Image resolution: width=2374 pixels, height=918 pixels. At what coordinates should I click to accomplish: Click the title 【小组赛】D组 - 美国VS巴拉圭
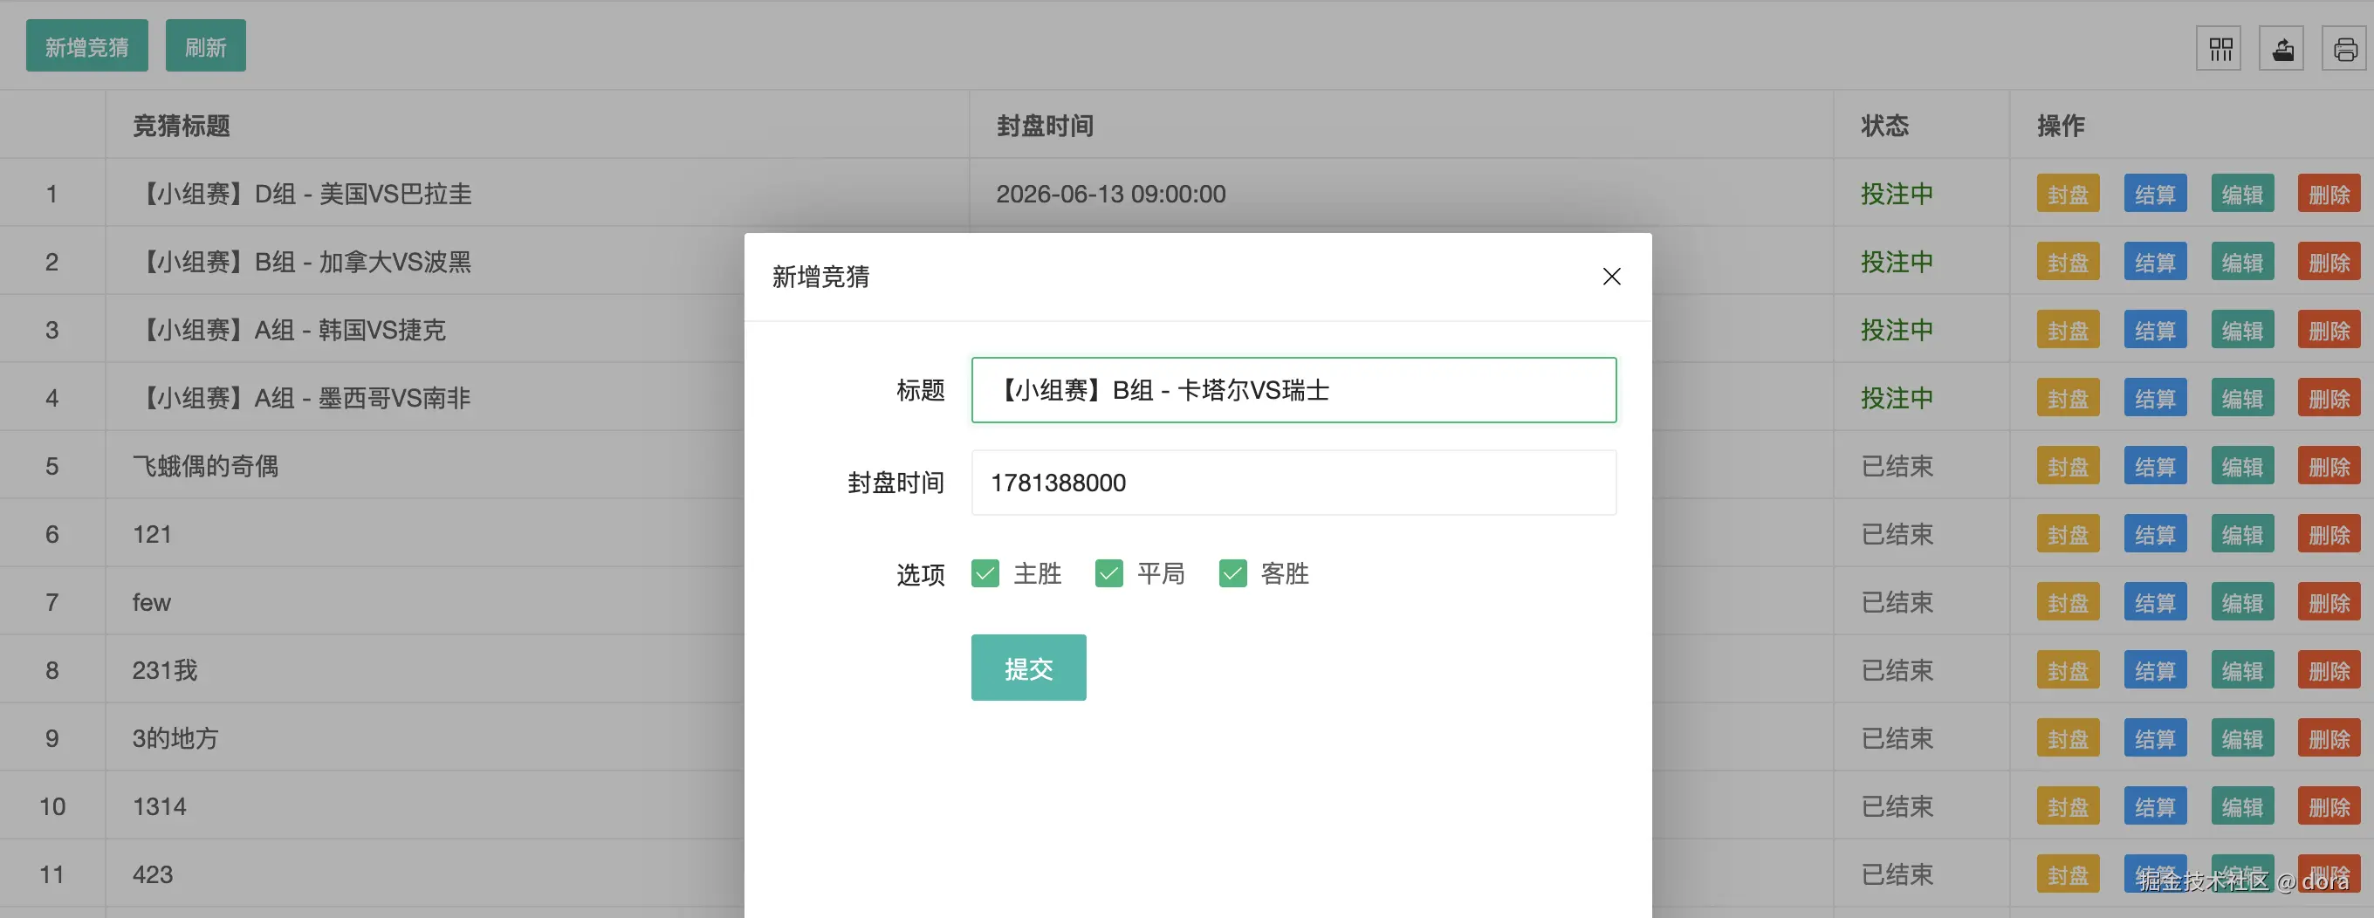pyautogui.click(x=303, y=194)
